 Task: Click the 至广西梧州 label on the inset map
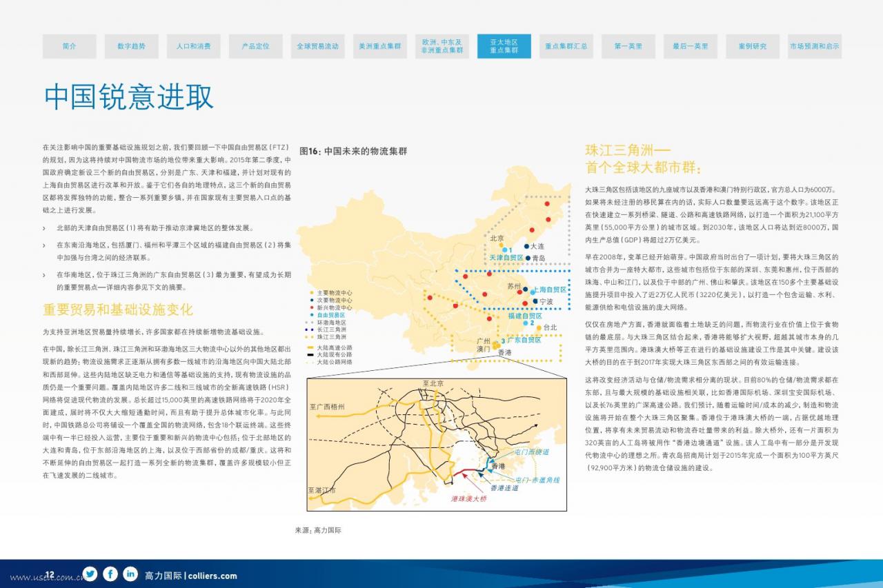(327, 407)
